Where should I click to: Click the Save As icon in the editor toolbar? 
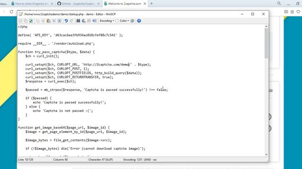pyautogui.click(x=25, y=21)
